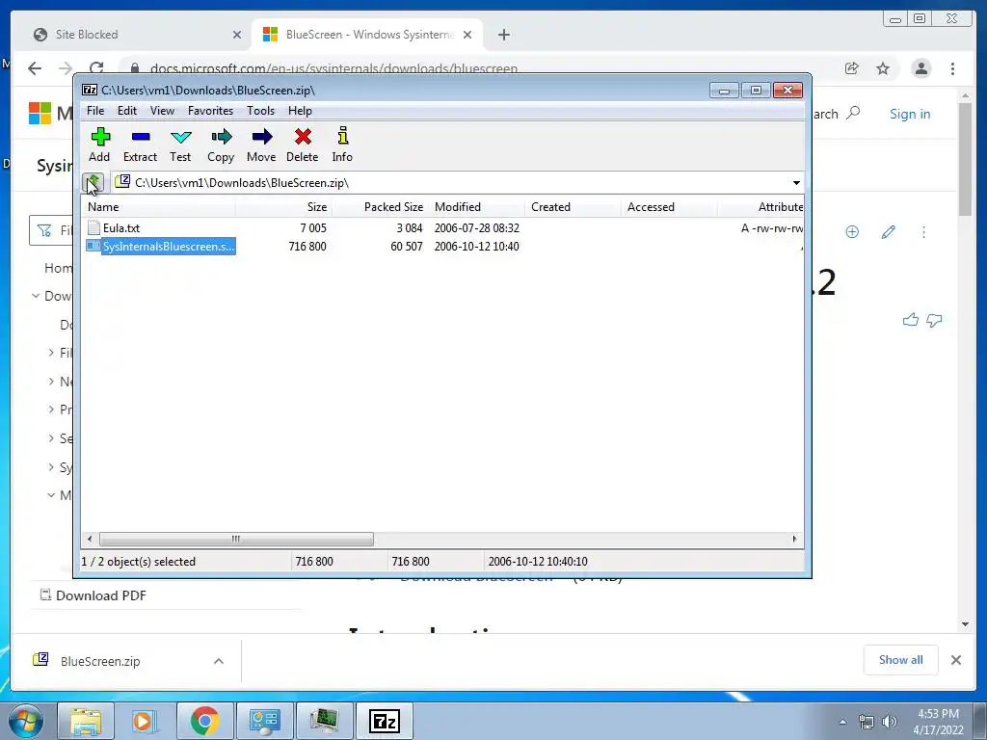Sort the list by the Name column

[159, 207]
